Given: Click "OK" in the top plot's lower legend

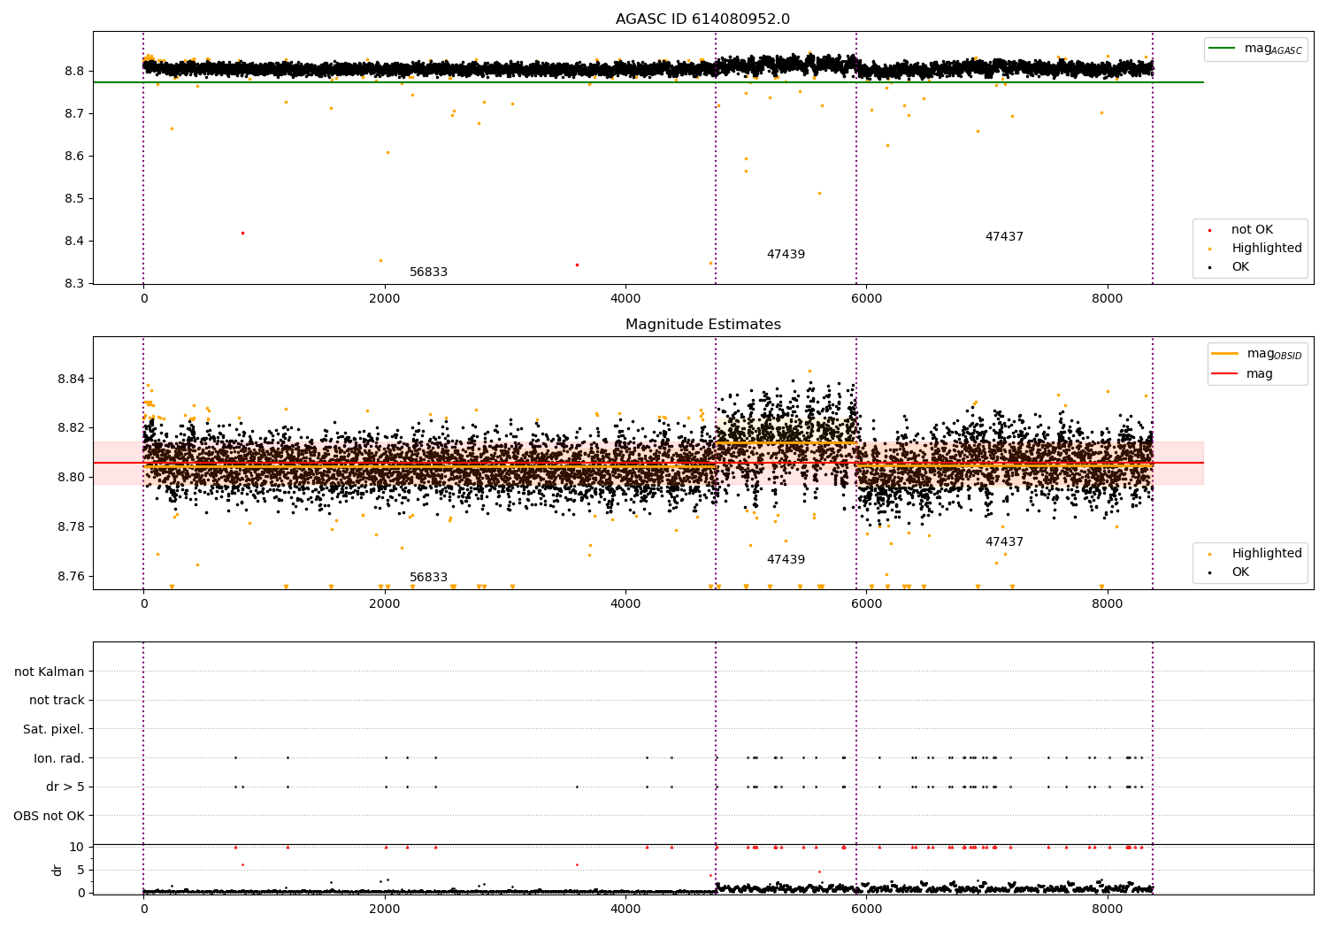Looking at the screenshot, I should (1240, 267).
